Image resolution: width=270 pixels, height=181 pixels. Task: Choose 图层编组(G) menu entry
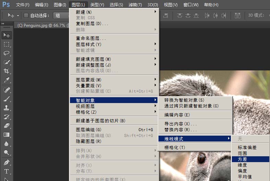(x=114, y=129)
